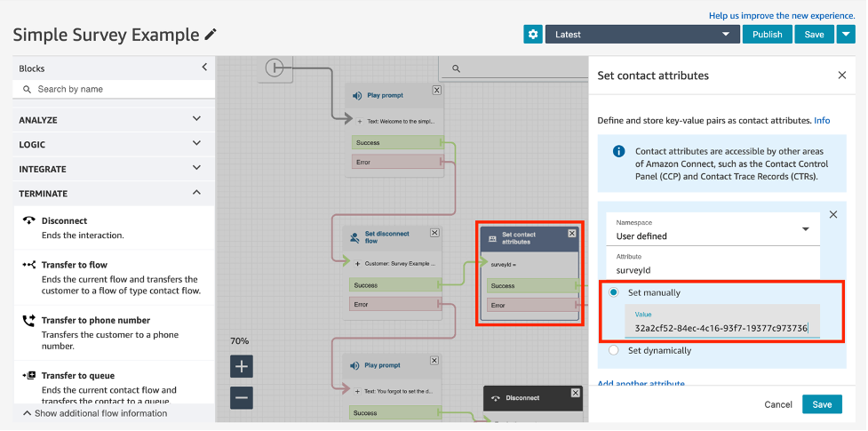This screenshot has width=868, height=431.
Task: Focus the Search by name field
Action: (114, 89)
